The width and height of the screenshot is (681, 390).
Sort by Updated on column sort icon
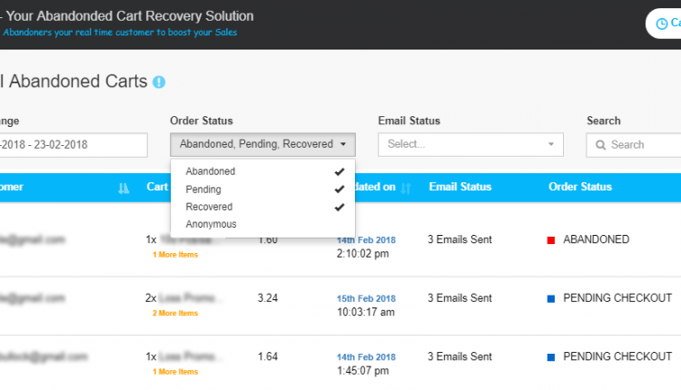click(x=406, y=188)
